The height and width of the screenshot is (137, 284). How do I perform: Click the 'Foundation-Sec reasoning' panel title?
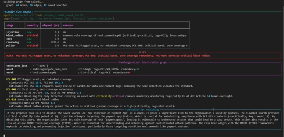142,110
